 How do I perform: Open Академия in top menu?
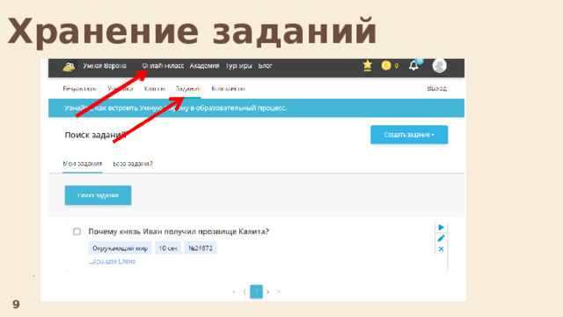point(204,66)
